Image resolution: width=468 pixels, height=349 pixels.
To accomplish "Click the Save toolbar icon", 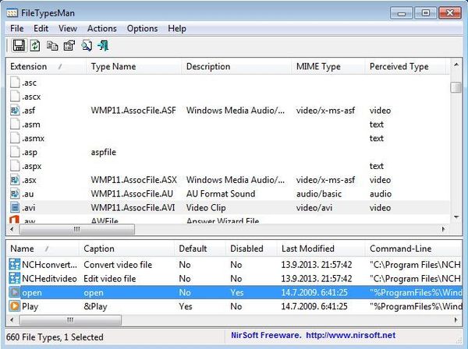I will (18, 46).
